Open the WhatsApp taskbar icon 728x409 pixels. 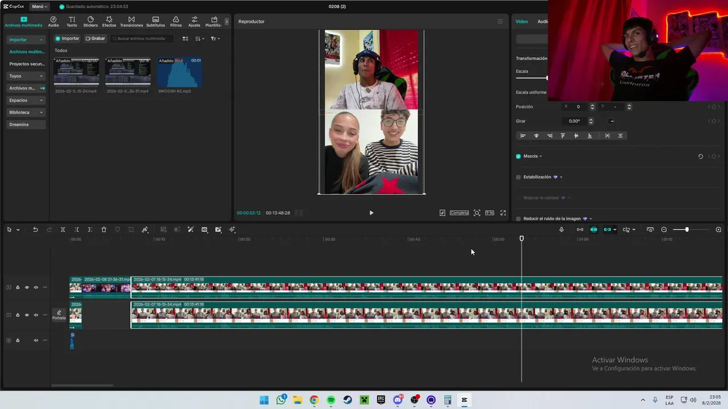pyautogui.click(x=281, y=400)
